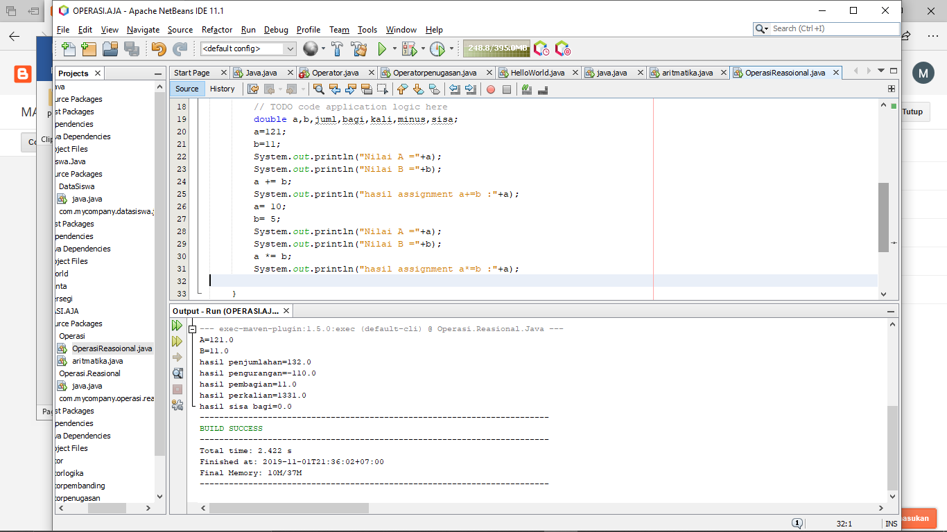This screenshot has width=947, height=532.
Task: Switch editor to Source view
Action: (186, 89)
